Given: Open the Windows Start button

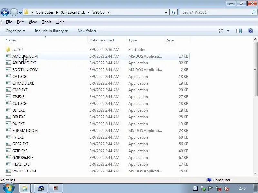Looking at the screenshot, I should [9, 188].
